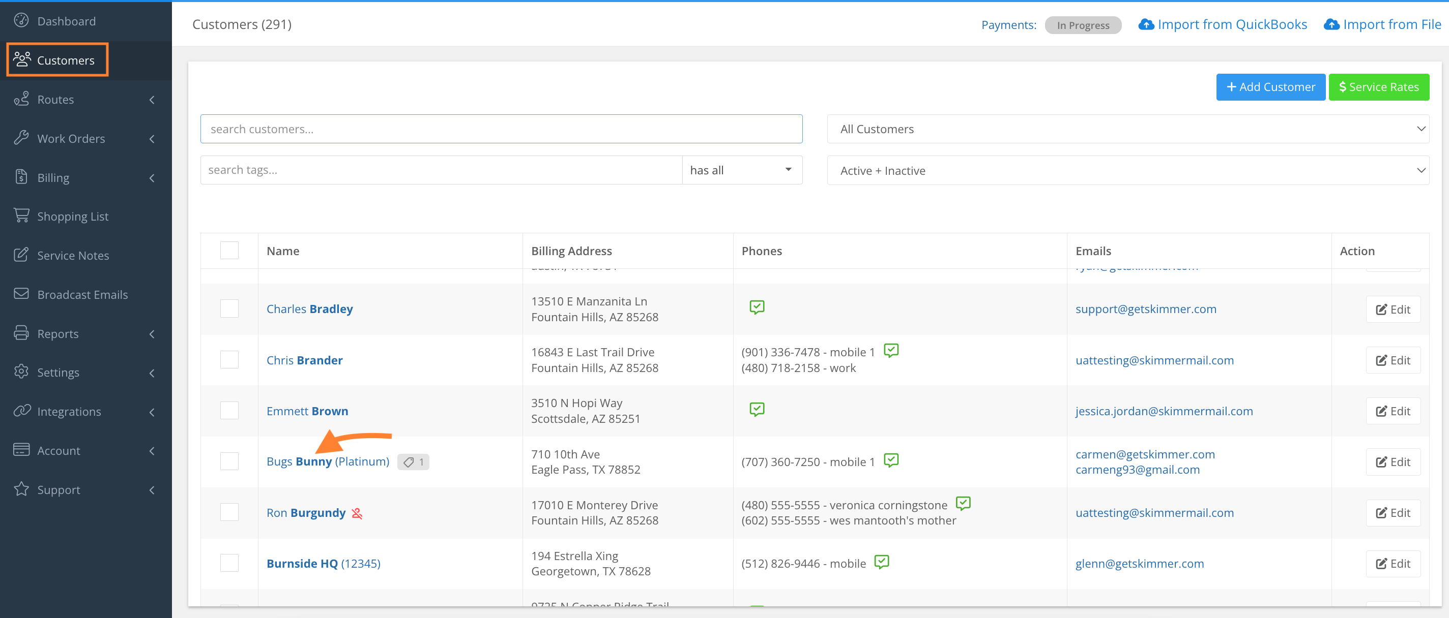This screenshot has height=618, width=1449.
Task: Open the Active + Inactive status dropdown
Action: click(1127, 171)
